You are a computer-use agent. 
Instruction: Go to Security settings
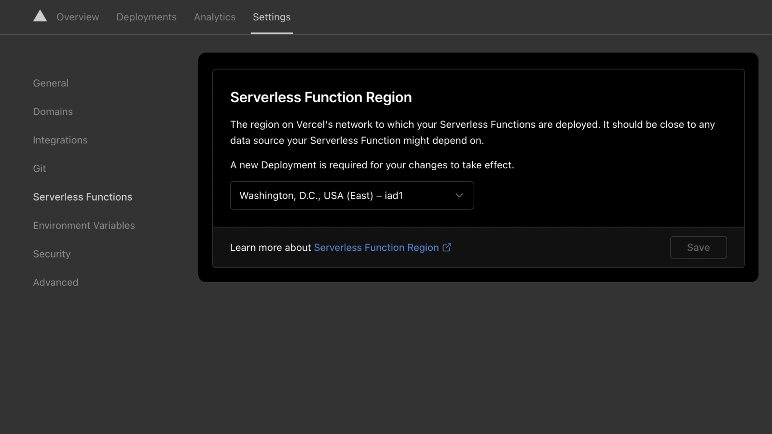(x=52, y=254)
